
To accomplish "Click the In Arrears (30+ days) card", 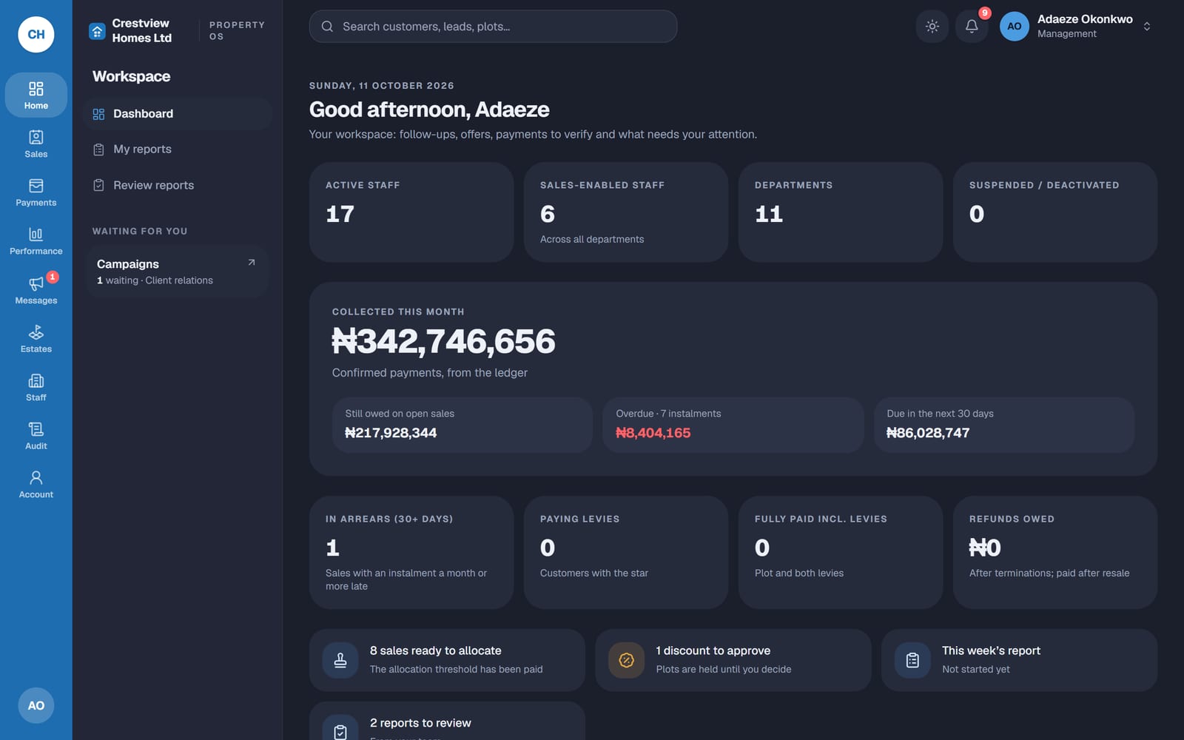I will [411, 552].
